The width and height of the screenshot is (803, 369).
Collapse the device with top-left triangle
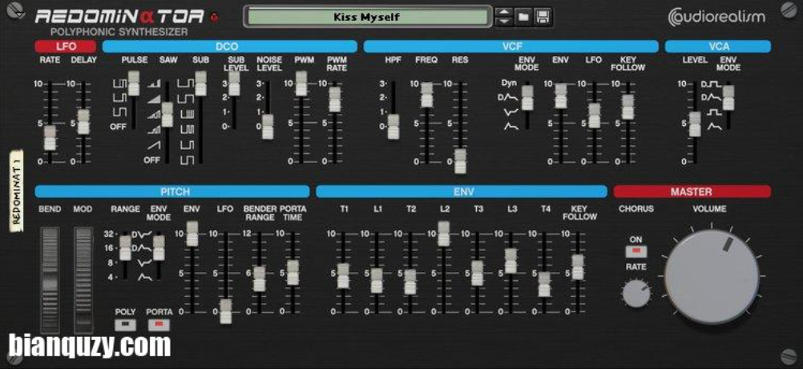pyautogui.click(x=19, y=15)
